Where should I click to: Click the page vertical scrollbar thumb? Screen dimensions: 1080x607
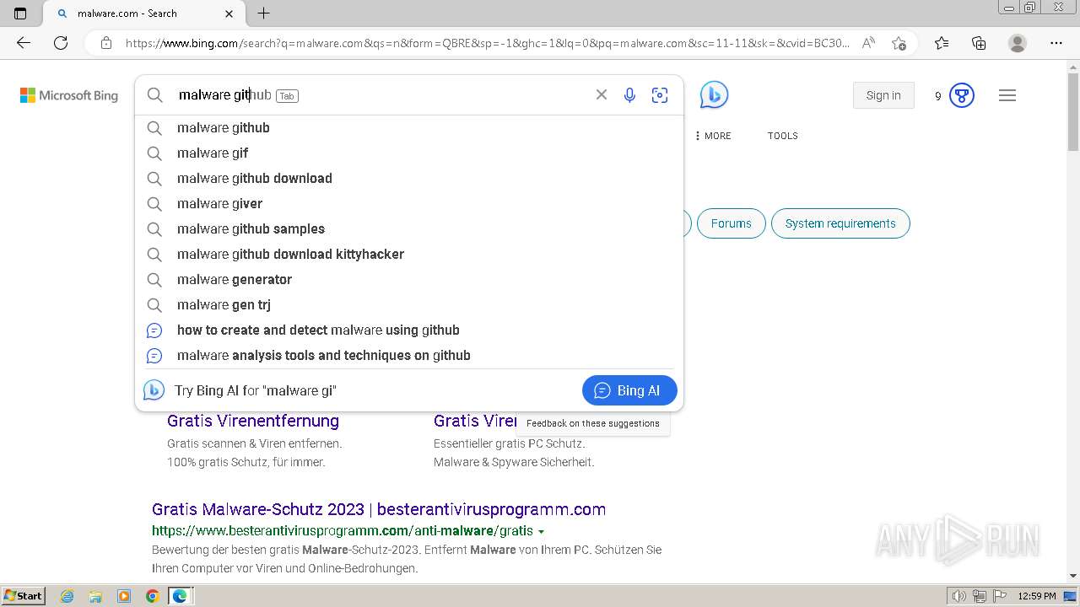pos(1073,111)
